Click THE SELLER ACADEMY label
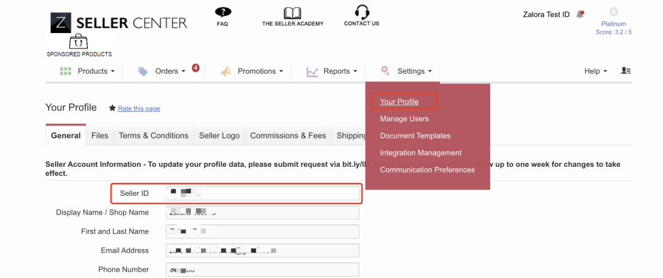Image resolution: width=663 pixels, height=278 pixels. pos(293,24)
